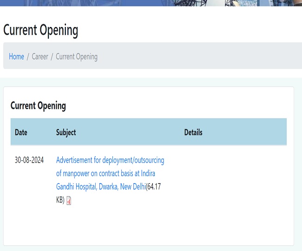Click the Home breadcrumb link

coord(16,57)
